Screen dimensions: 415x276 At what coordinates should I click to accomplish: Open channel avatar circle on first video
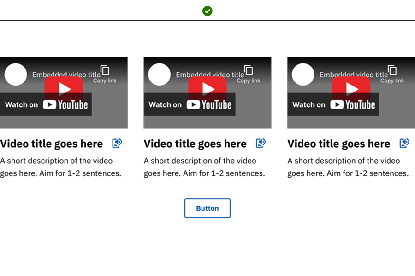[16, 74]
